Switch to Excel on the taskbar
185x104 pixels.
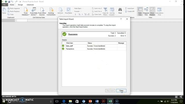tap(110, 101)
